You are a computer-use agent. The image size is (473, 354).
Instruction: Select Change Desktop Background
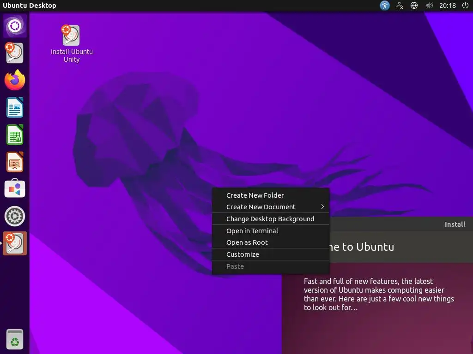[271, 219]
